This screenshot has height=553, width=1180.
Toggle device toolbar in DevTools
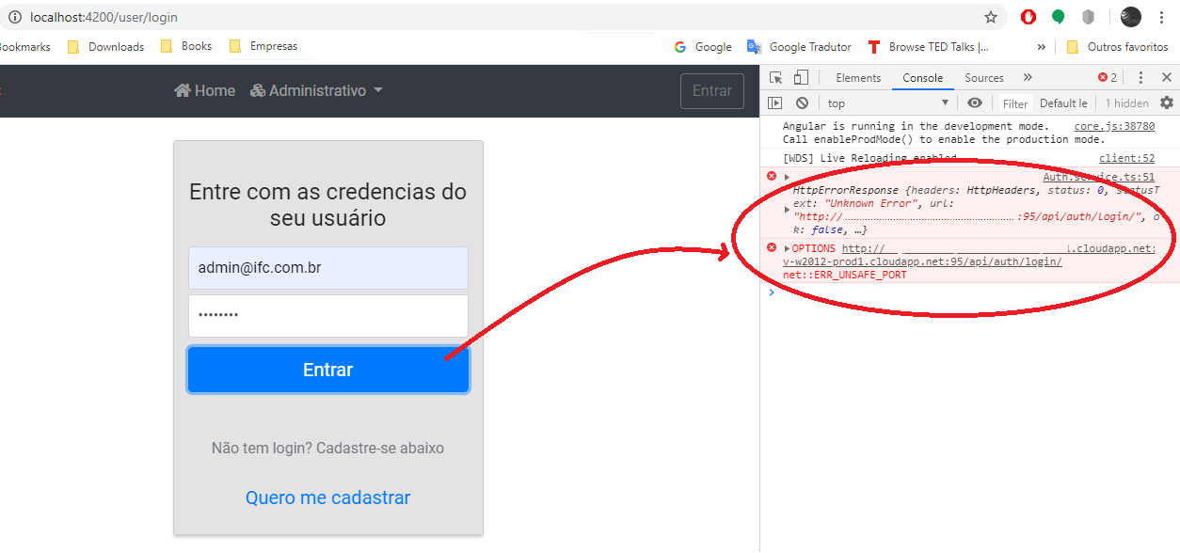(802, 77)
